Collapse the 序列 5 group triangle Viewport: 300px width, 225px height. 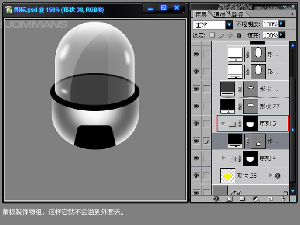[x=223, y=124]
